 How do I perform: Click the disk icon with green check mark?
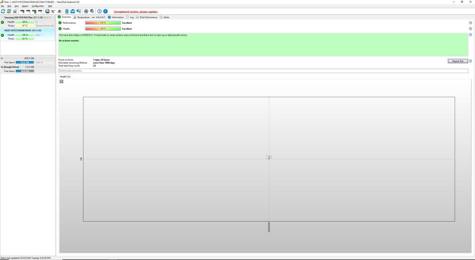click(x=34, y=11)
